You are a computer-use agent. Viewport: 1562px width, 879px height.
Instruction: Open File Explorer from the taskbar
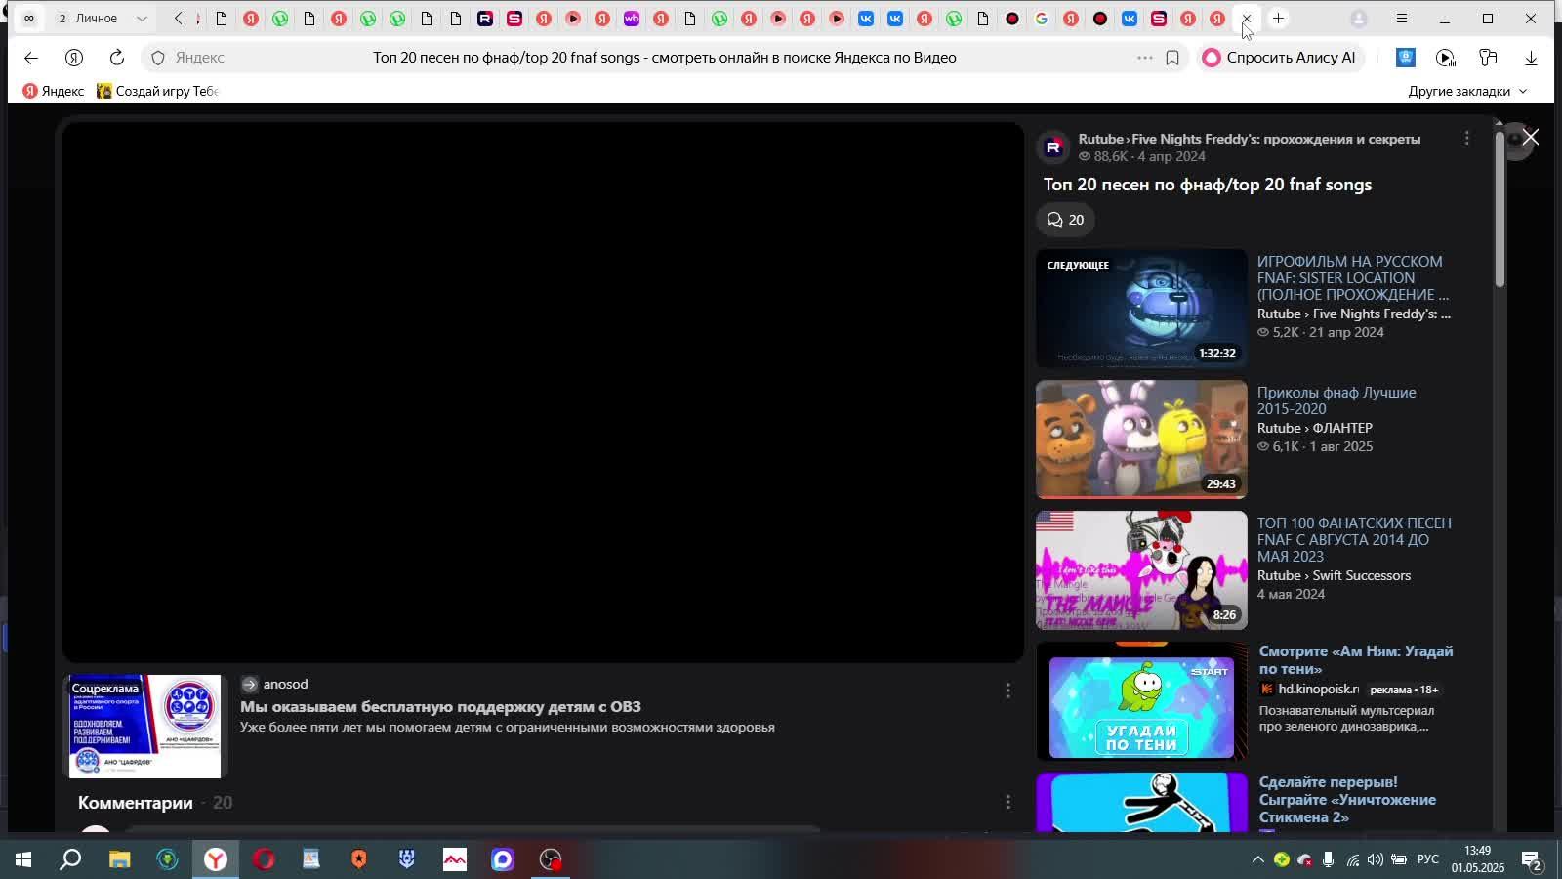click(x=119, y=859)
